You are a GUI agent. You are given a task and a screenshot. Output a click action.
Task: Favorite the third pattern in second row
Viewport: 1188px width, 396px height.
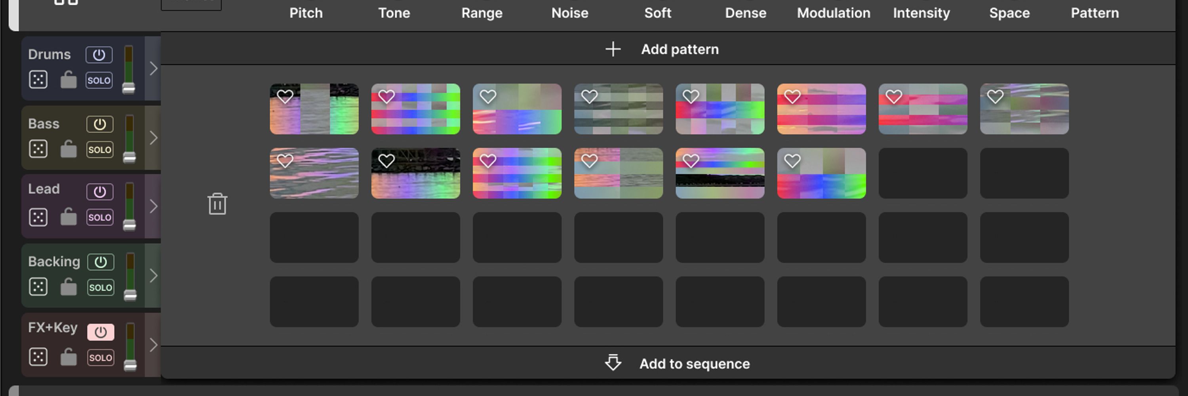point(488,161)
